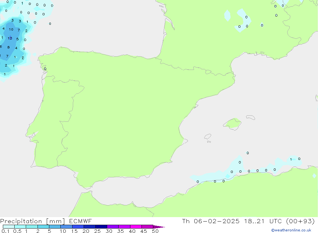Image resolution: width=318 pixels, height=233 pixels.
Task: Click the "Th 06-02-2025" date text
Action: [x=211, y=221]
